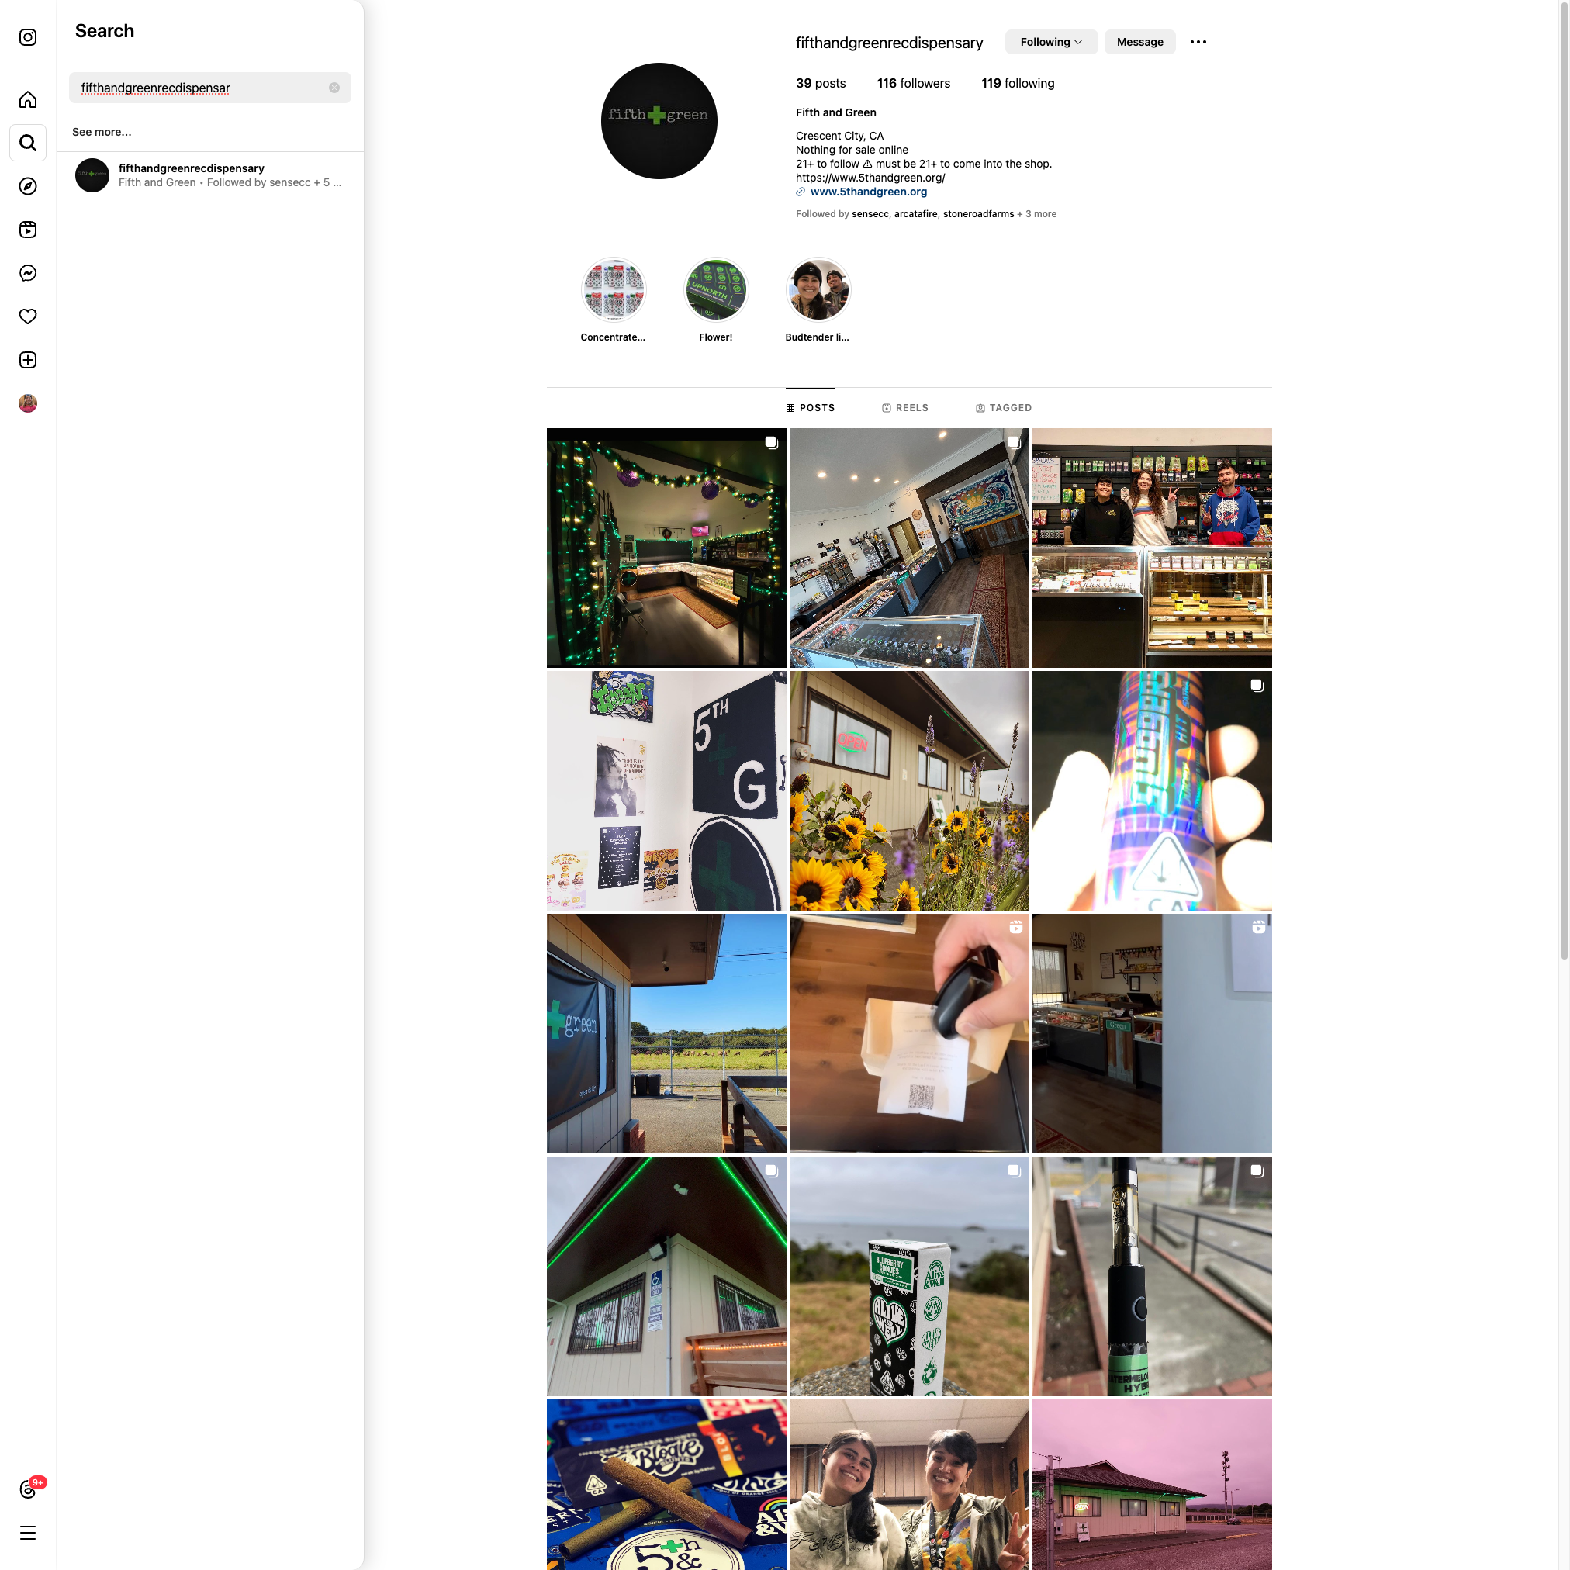Click the Instagram logo icon

pos(28,37)
